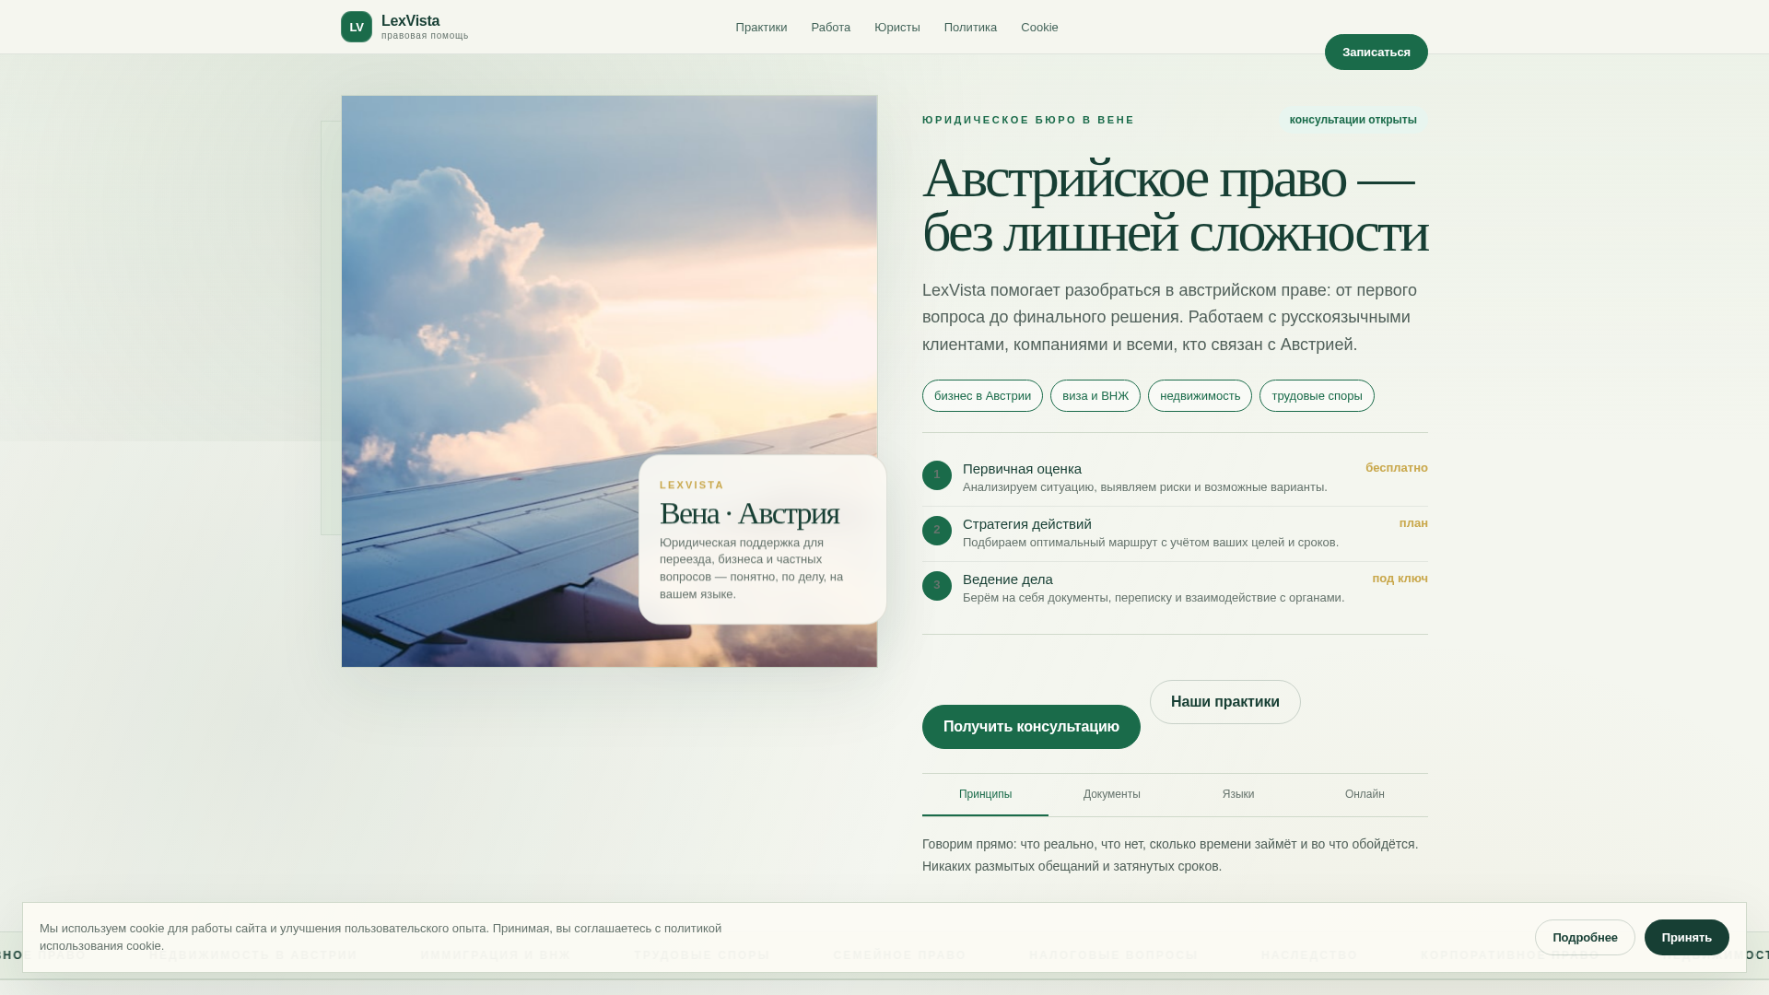
Task: Click 'Подробнее' in cookie banner
Action: pyautogui.click(x=1585, y=938)
